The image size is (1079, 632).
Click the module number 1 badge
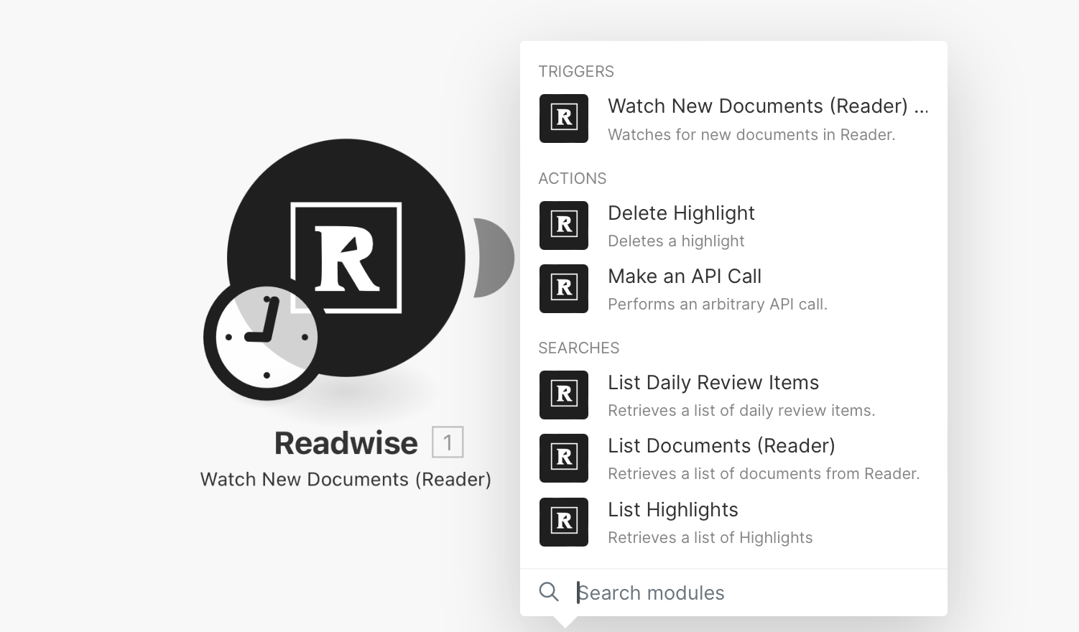click(448, 442)
